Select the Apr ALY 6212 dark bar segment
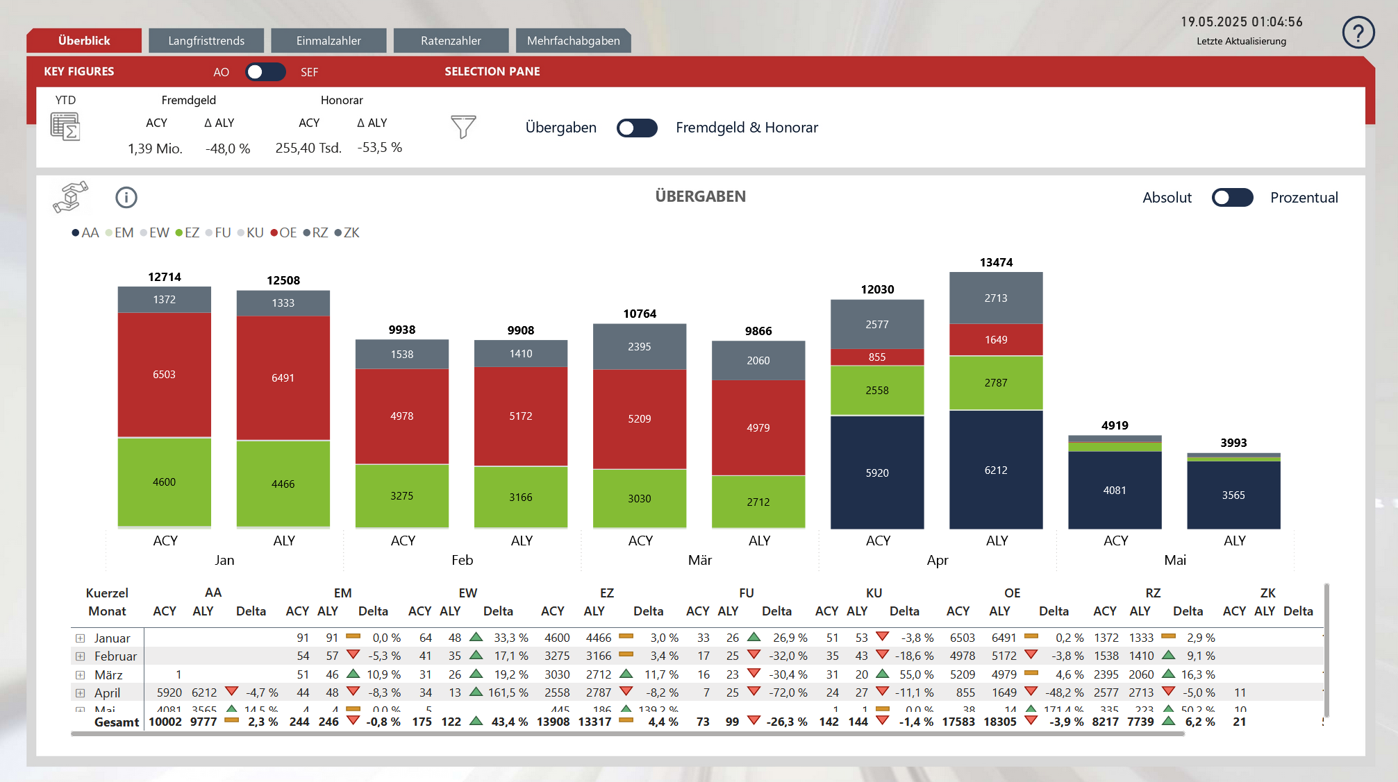The width and height of the screenshot is (1398, 782). coord(996,470)
